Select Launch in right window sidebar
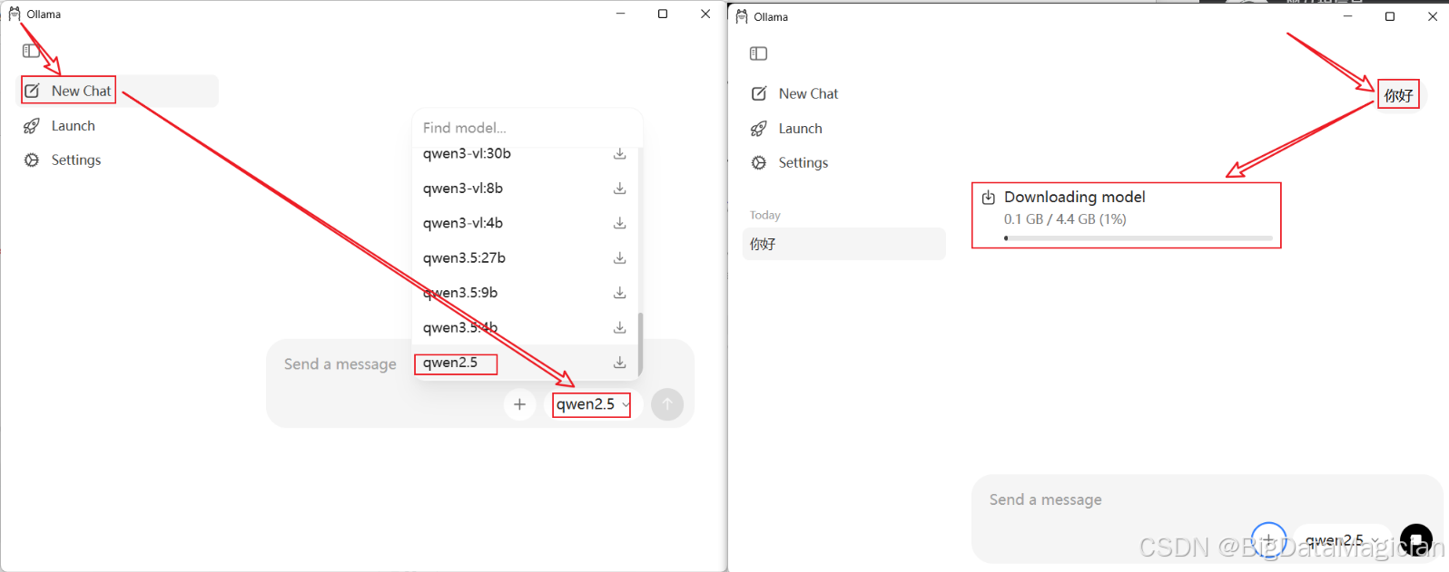The width and height of the screenshot is (1449, 572). [844, 129]
